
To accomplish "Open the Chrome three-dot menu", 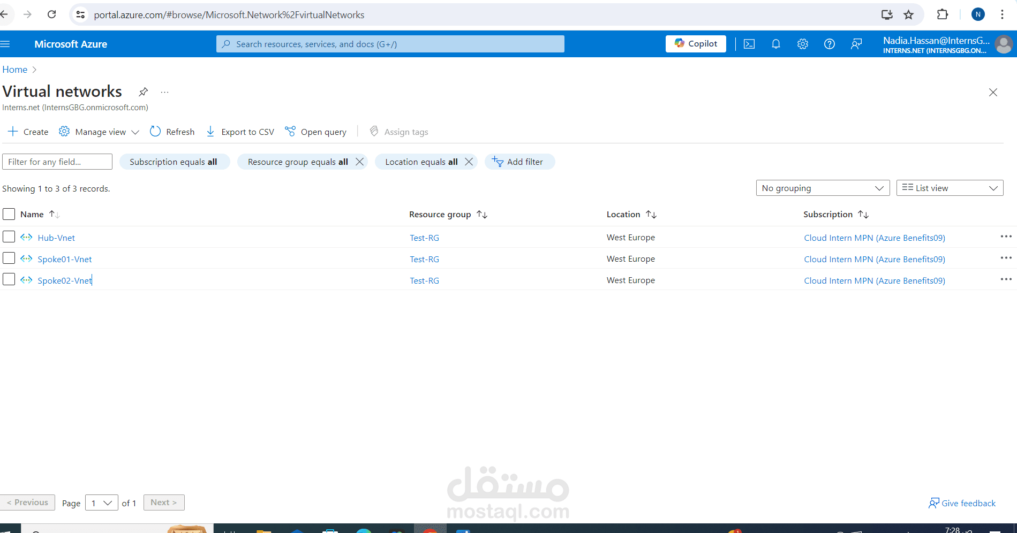I will 1002,14.
